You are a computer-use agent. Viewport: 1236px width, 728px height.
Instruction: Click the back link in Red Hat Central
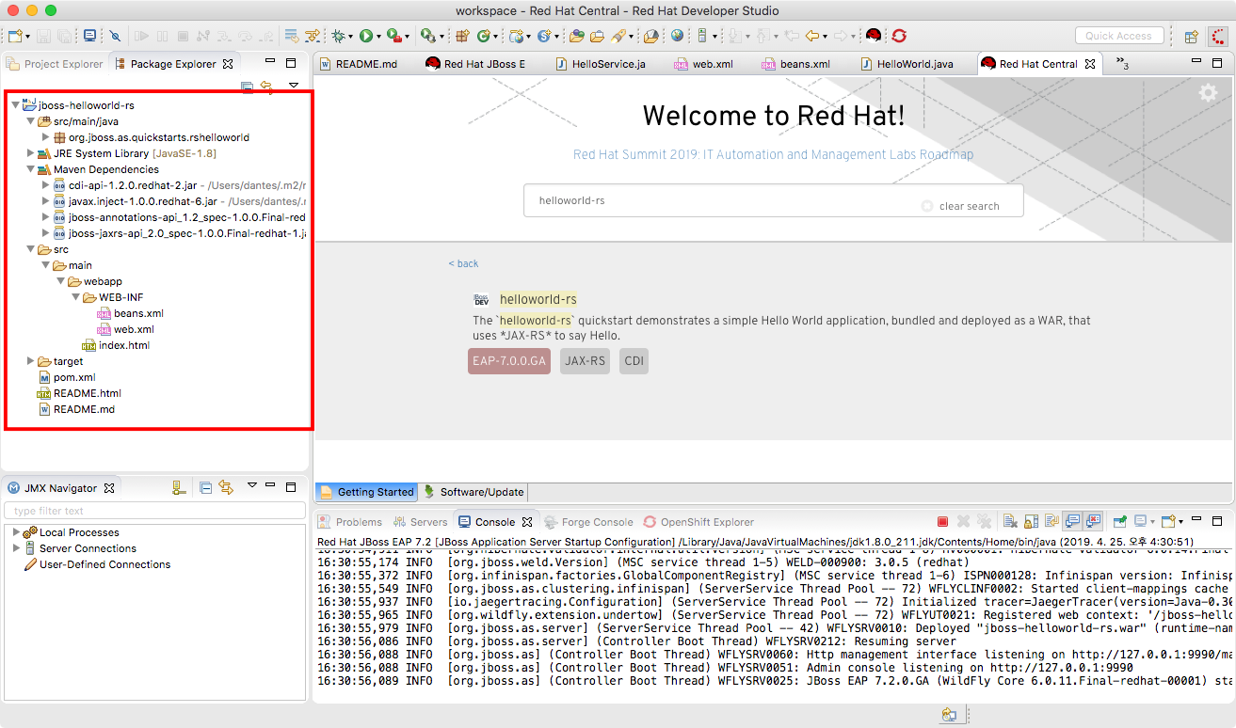463,263
